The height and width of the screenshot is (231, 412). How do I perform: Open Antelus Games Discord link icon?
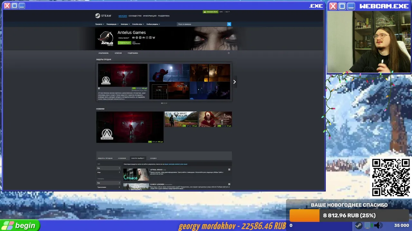point(144,38)
